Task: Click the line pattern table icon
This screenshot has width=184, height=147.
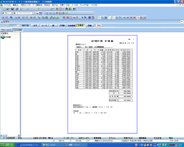Action: tap(40, 13)
